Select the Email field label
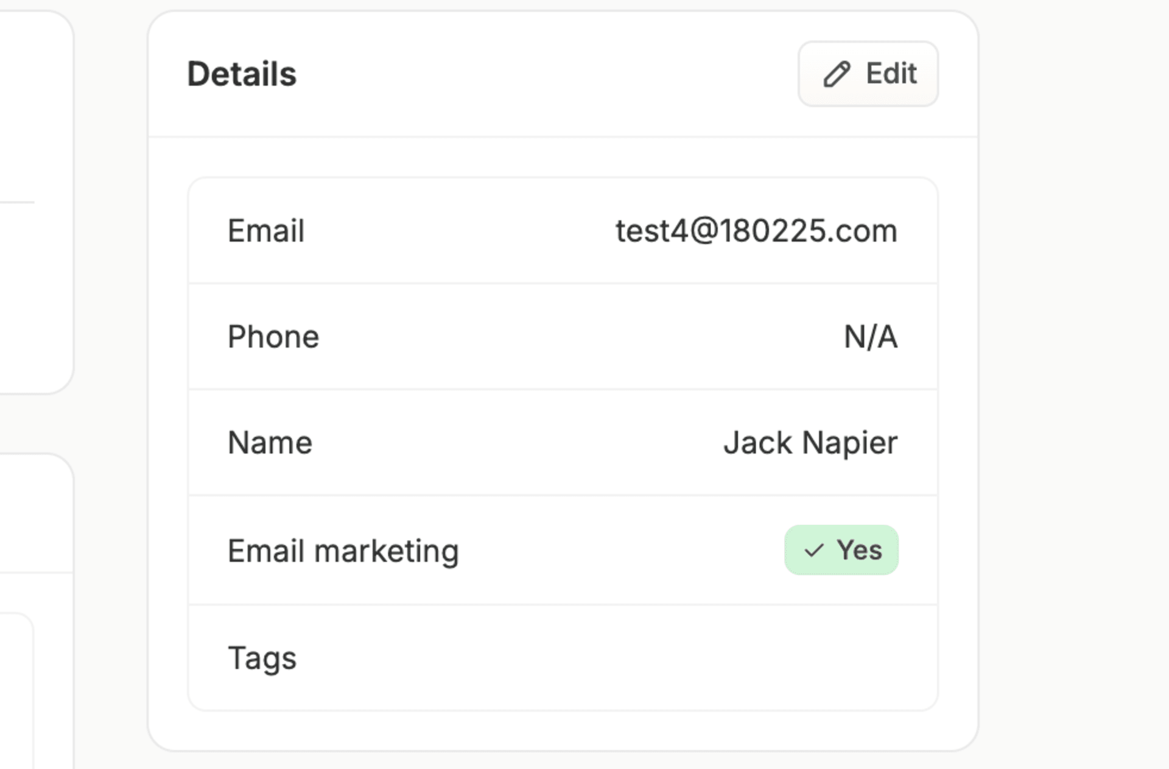Screen dimensions: 1169x769 (266, 231)
